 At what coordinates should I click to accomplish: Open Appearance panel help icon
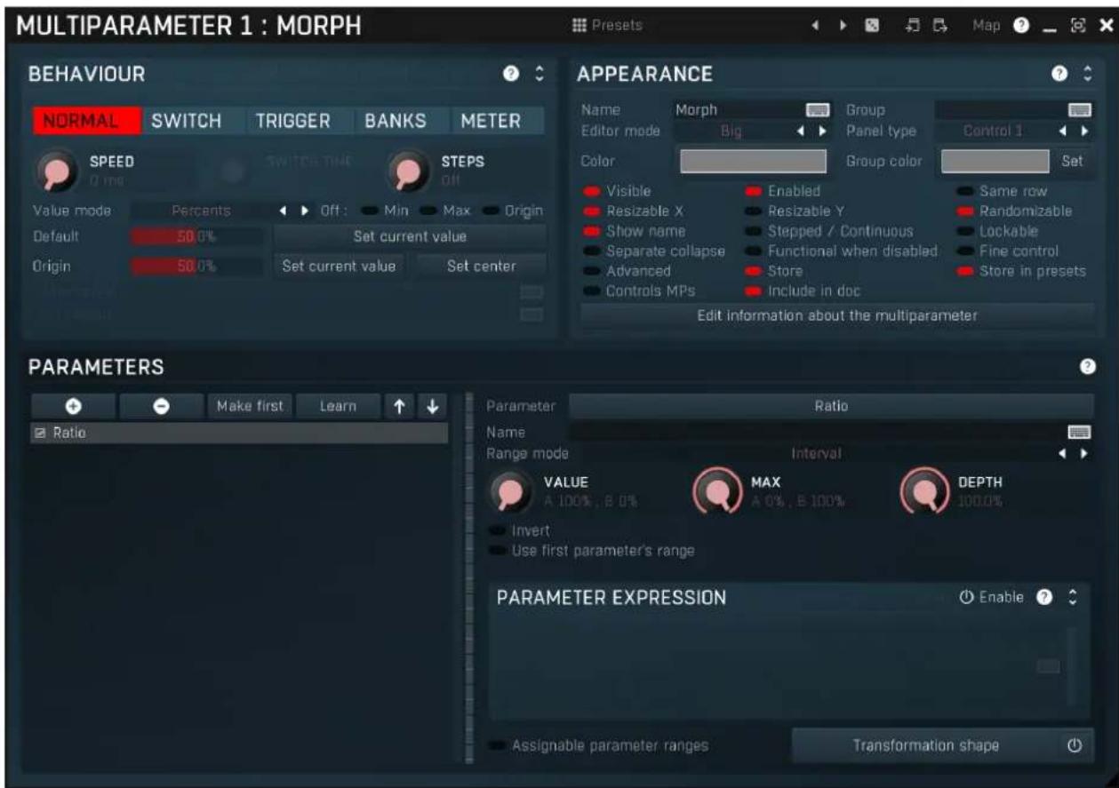click(1059, 75)
